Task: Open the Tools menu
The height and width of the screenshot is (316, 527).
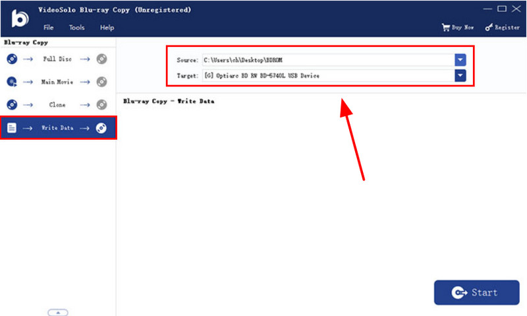Action: click(76, 28)
